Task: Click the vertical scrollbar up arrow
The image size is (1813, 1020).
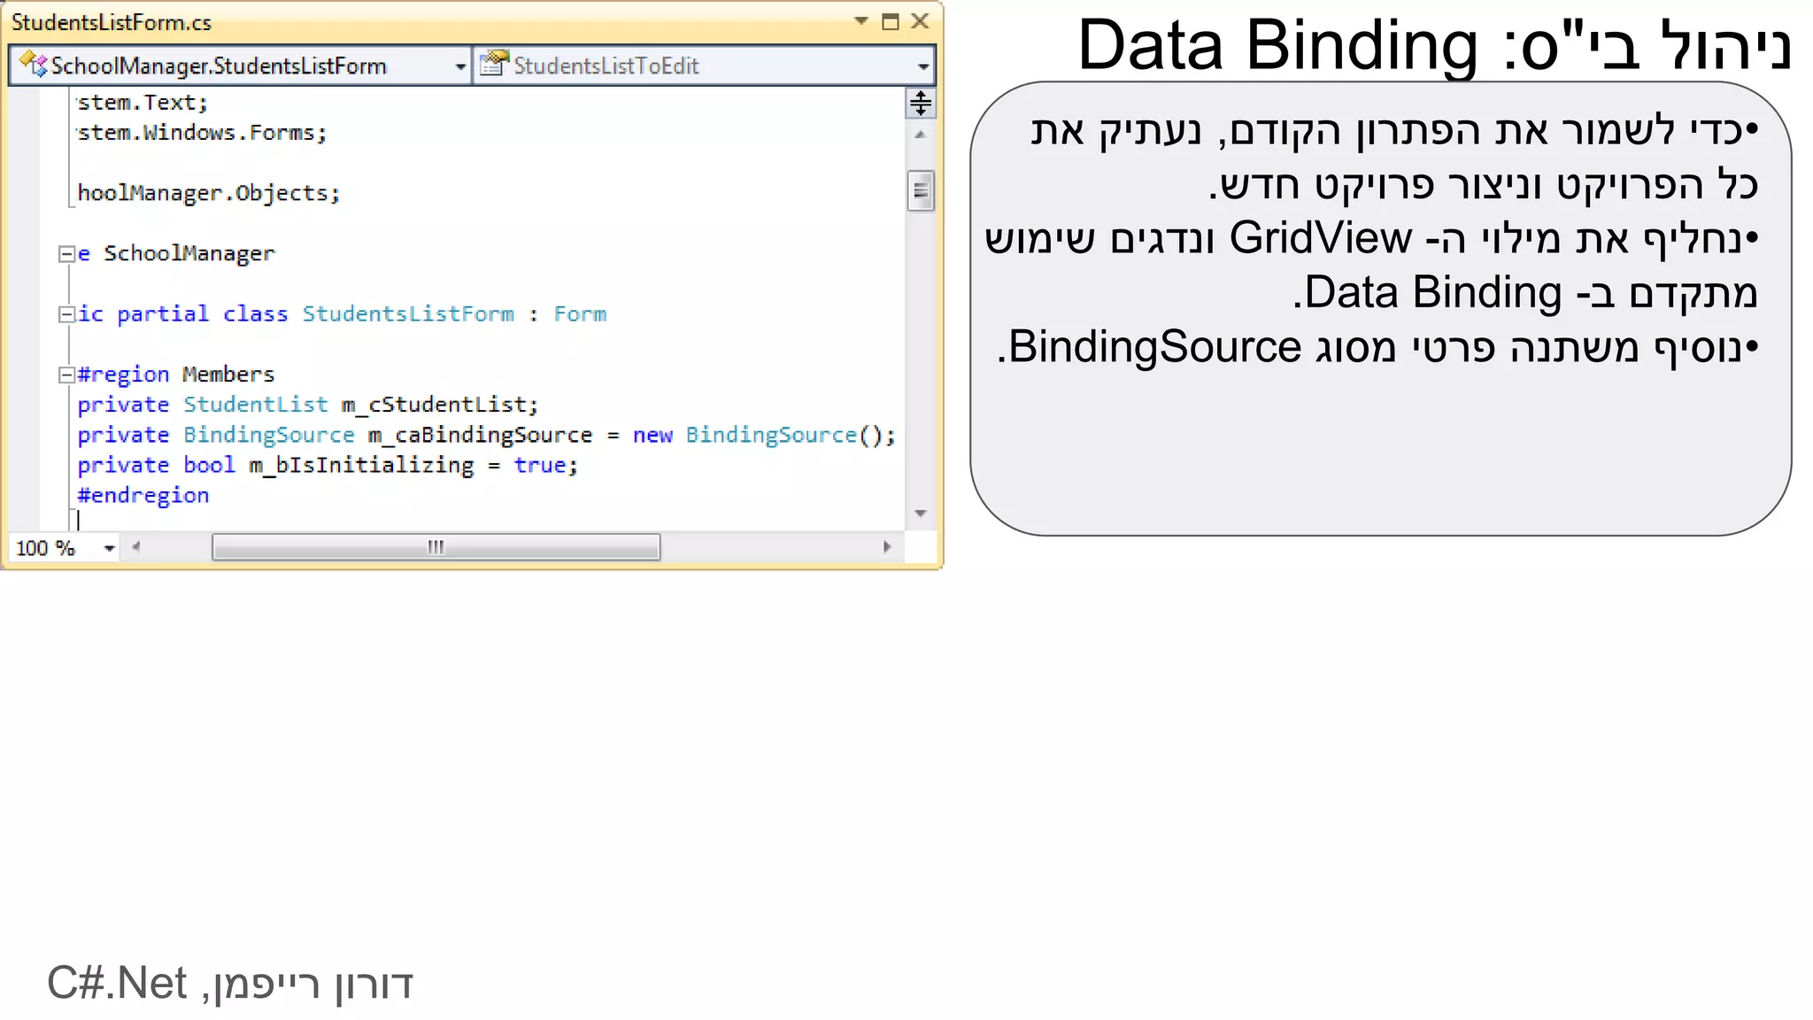Action: point(921,135)
